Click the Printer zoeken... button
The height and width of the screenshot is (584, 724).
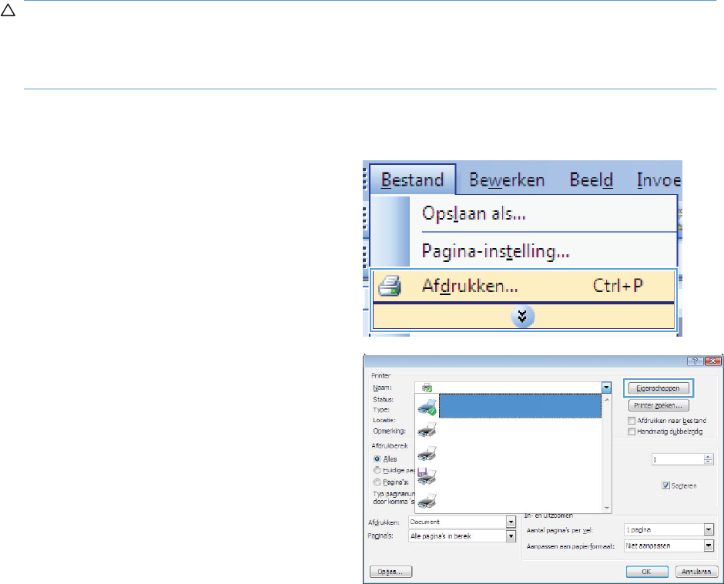(658, 406)
